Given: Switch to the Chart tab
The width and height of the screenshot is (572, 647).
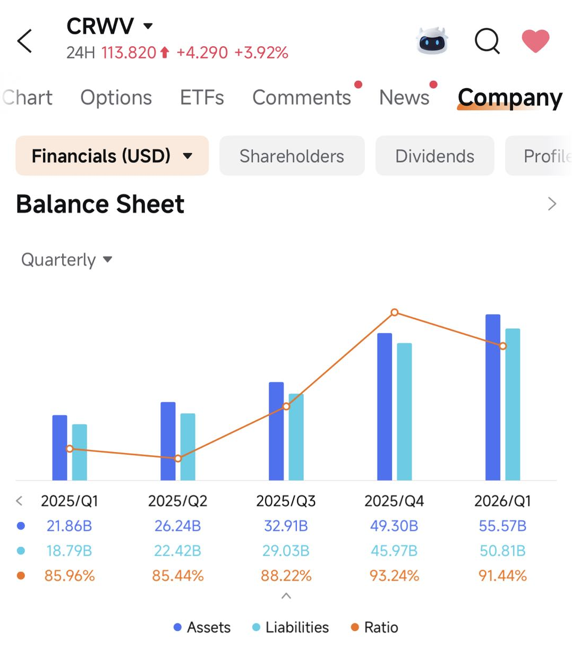Looking at the screenshot, I should [27, 98].
